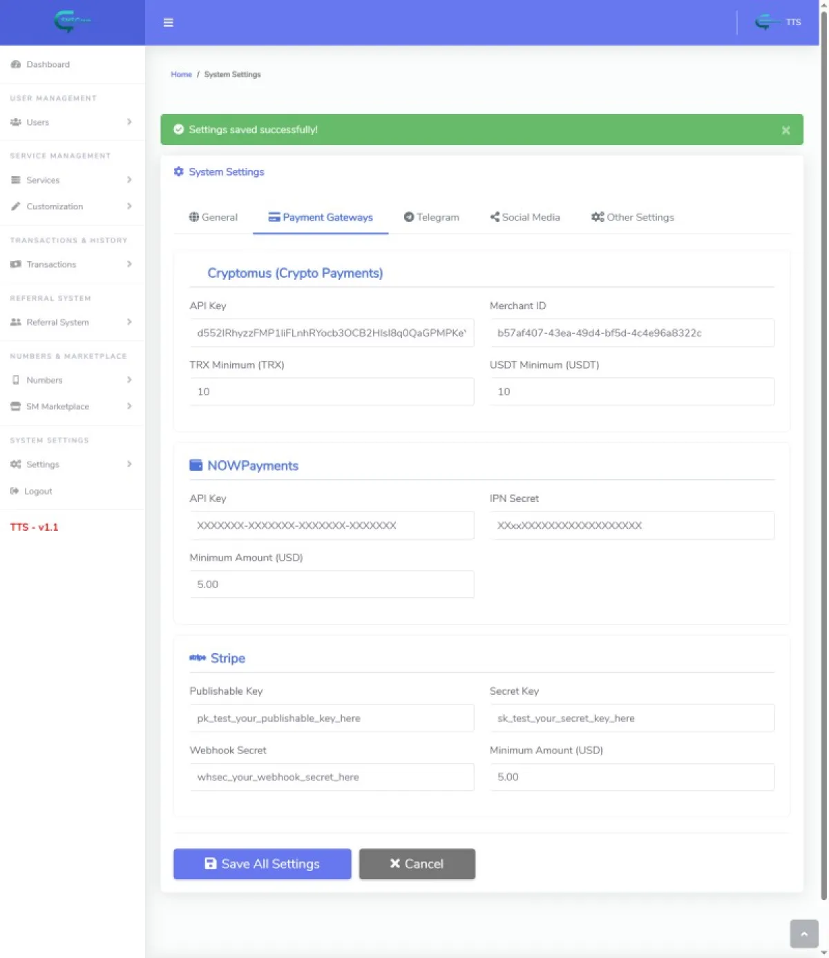Expand the Settings sidebar chevron
Screen dimensions: 829x958
(x=129, y=464)
